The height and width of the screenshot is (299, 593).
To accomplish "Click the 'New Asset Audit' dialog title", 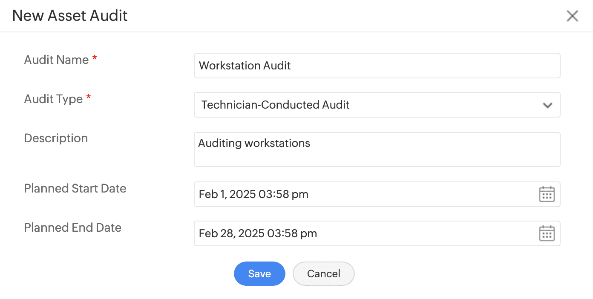I will point(70,16).
